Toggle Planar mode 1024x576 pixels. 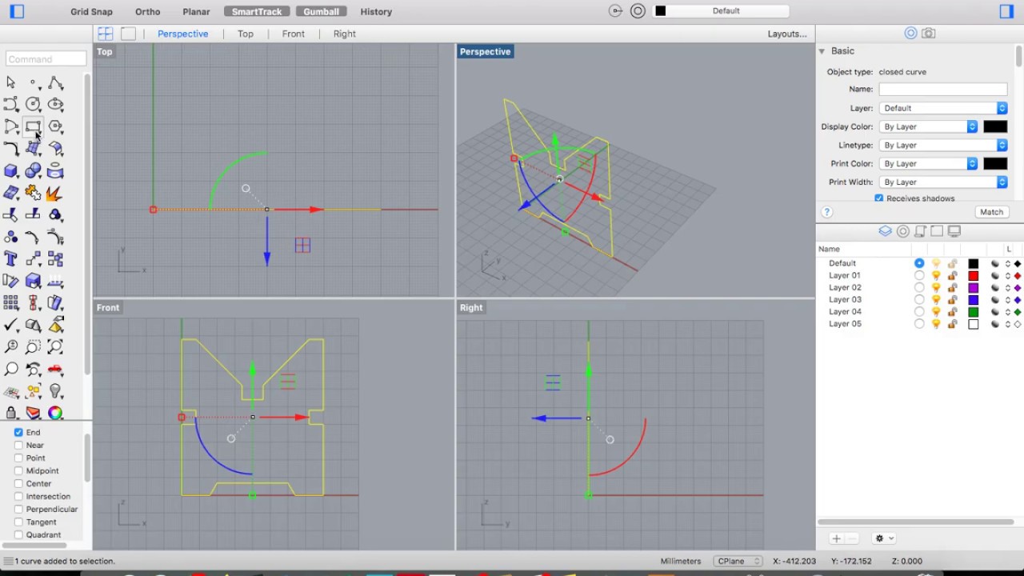pos(196,12)
